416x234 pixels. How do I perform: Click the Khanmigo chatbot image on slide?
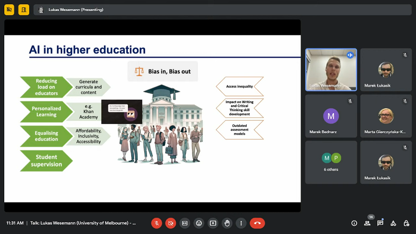tap(122, 112)
